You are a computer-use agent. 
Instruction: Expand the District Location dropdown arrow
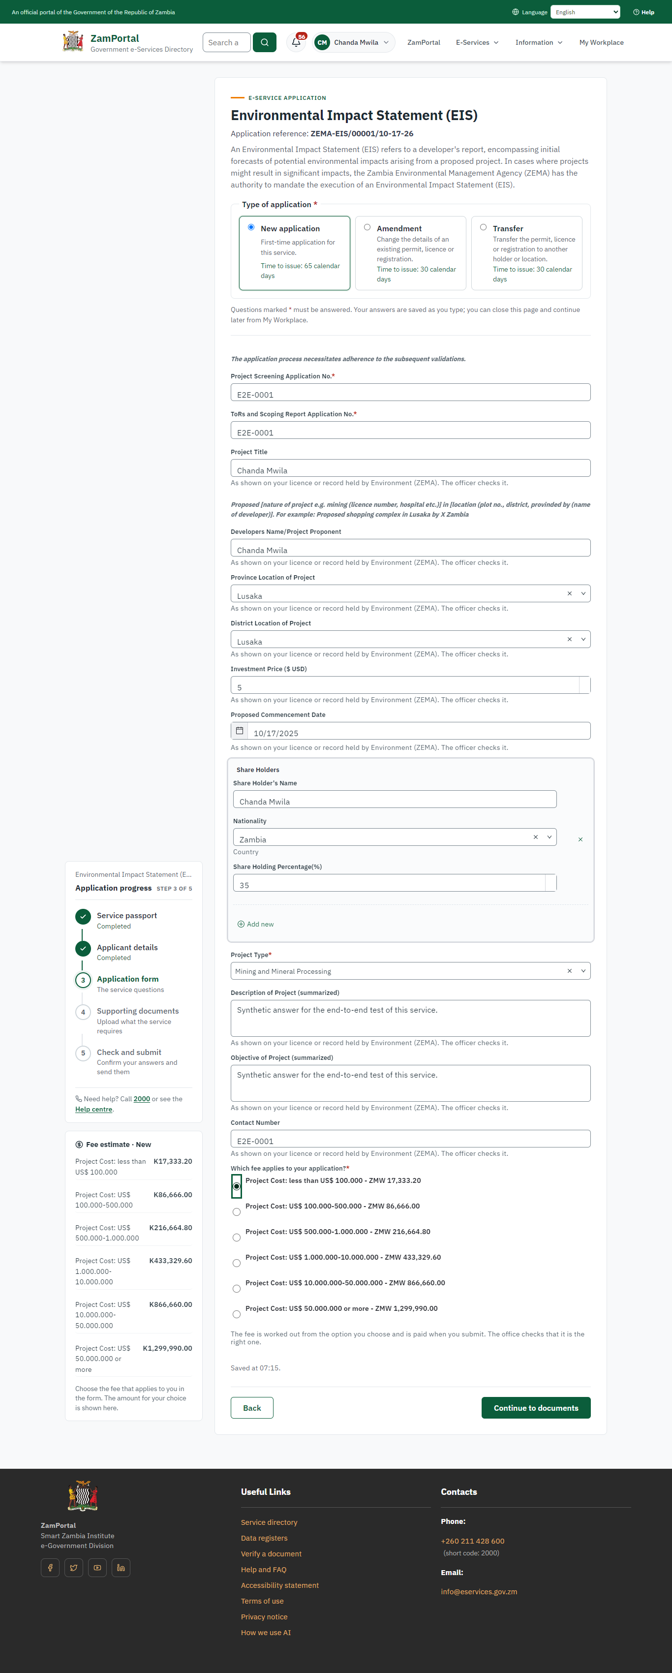(x=583, y=639)
